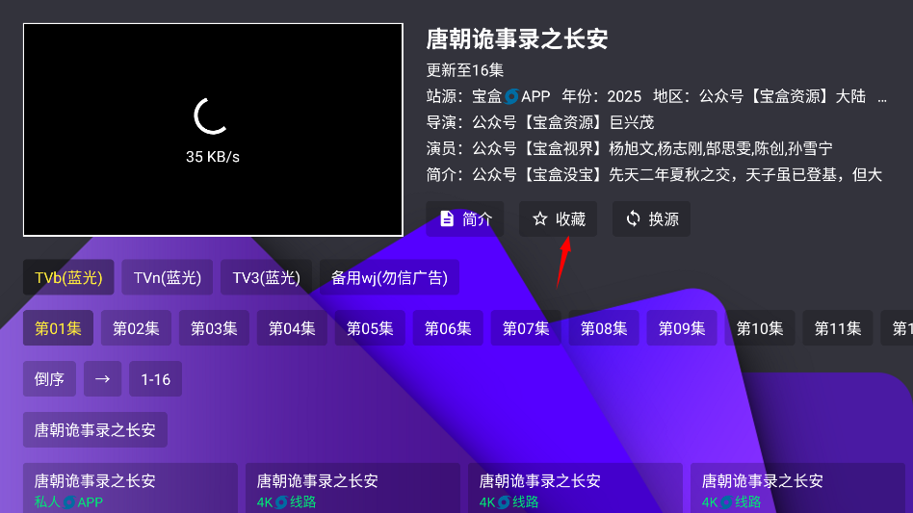Play episode 第09集

pyautogui.click(x=683, y=328)
